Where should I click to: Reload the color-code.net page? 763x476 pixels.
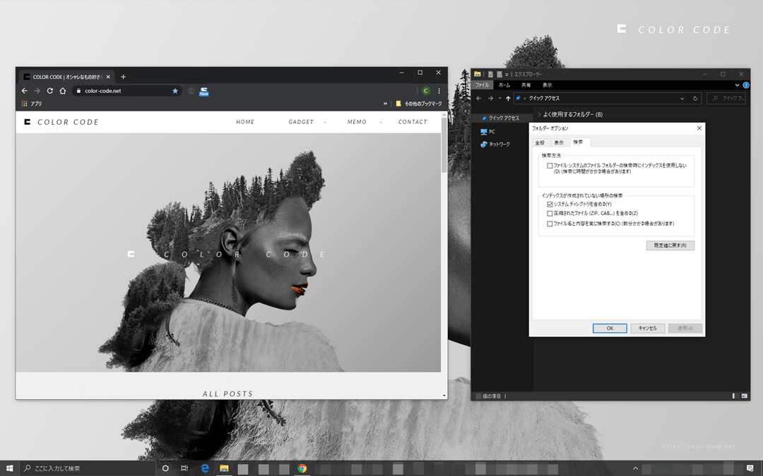coord(49,91)
